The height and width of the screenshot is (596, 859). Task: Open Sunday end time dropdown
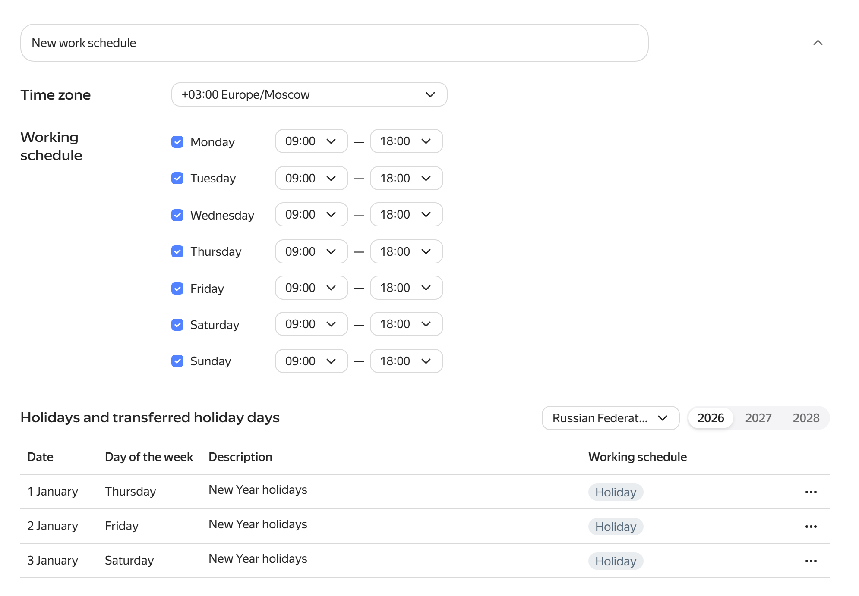406,361
